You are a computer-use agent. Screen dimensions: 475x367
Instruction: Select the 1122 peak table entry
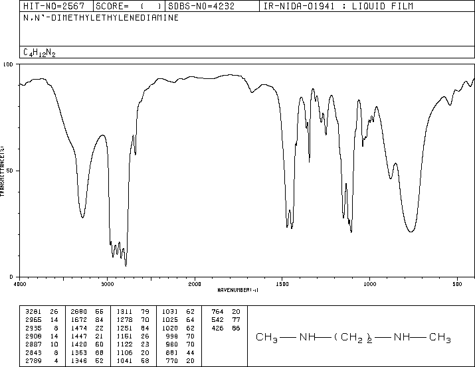point(124,344)
